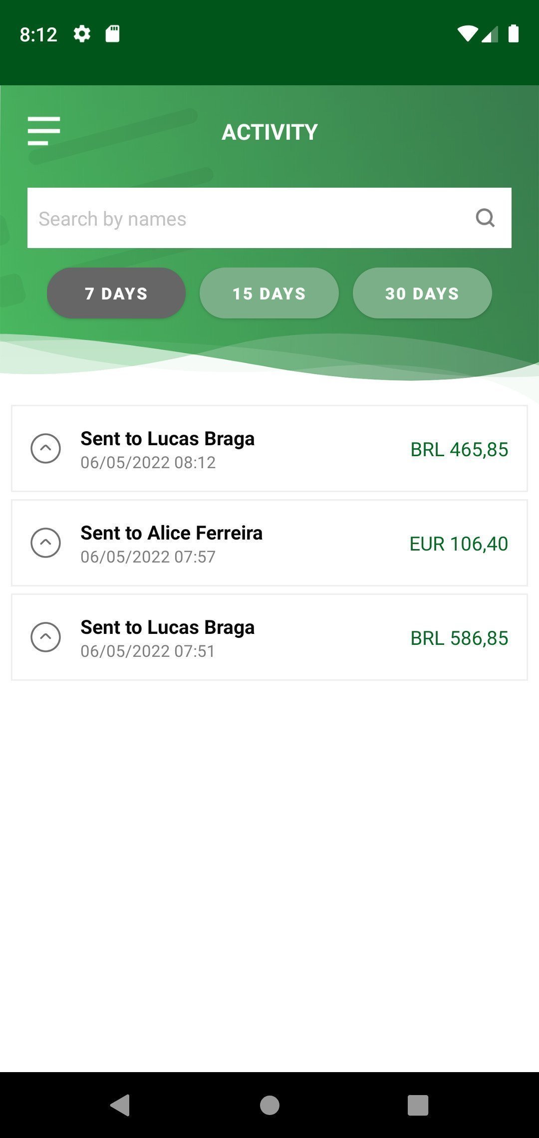Open settings gear in status bar
The width and height of the screenshot is (539, 1138).
click(x=82, y=34)
